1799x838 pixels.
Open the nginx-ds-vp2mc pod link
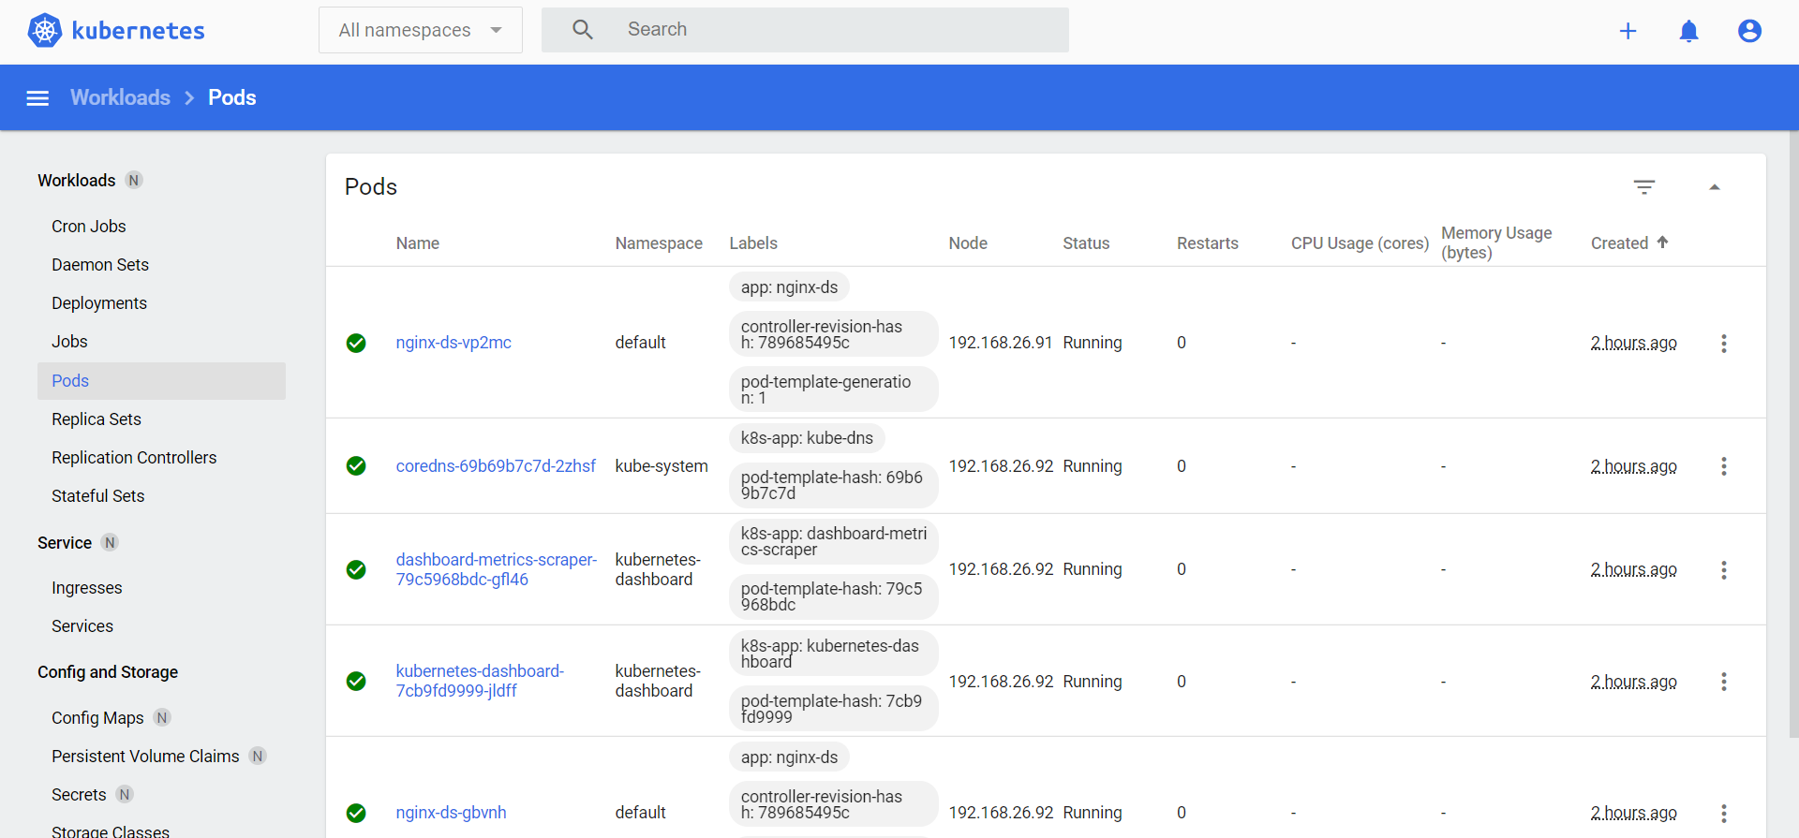pyautogui.click(x=453, y=343)
